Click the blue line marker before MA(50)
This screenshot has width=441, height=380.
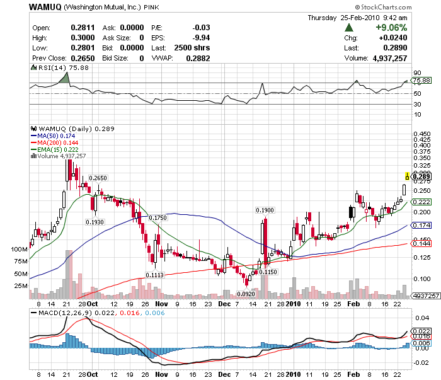point(33,136)
